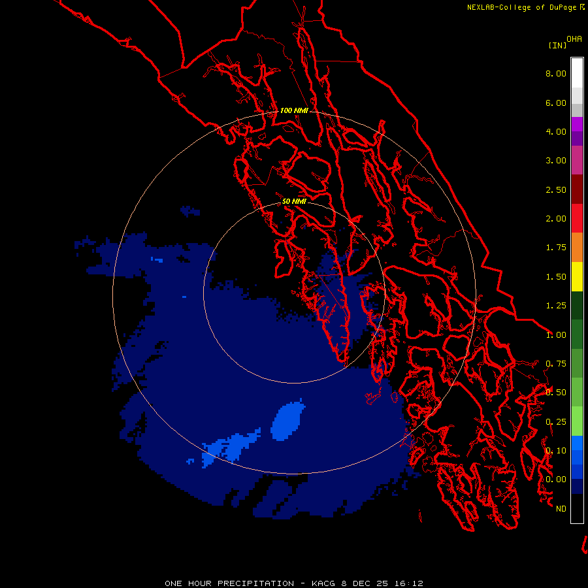Click the ND legend label
This screenshot has height=588, width=588.
pyautogui.click(x=561, y=509)
